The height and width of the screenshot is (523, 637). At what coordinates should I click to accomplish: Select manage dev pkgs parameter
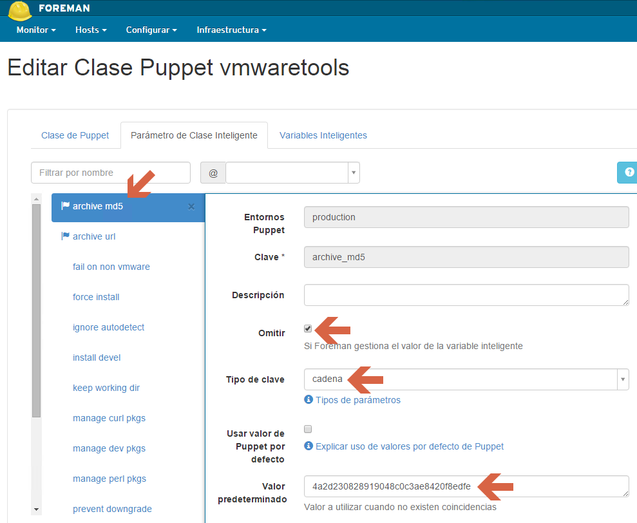tap(109, 449)
